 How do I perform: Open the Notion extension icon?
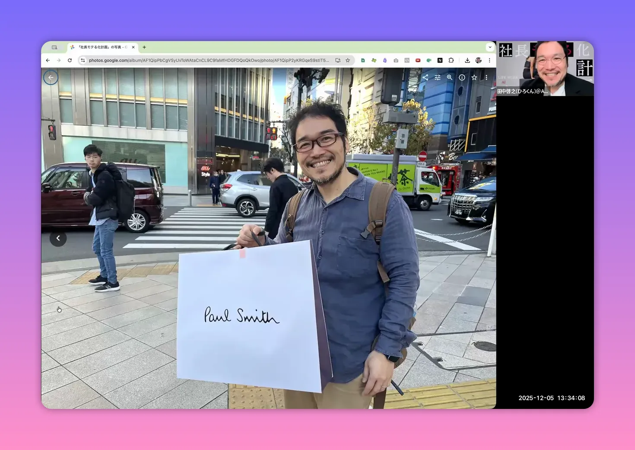(440, 60)
